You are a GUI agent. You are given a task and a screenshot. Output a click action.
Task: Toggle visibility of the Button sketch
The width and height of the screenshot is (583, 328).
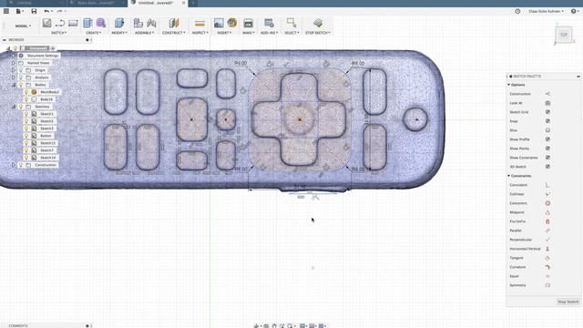click(26, 136)
